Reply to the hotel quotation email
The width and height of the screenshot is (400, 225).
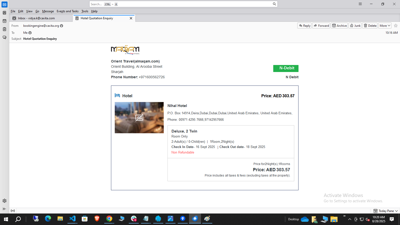tap(304, 26)
